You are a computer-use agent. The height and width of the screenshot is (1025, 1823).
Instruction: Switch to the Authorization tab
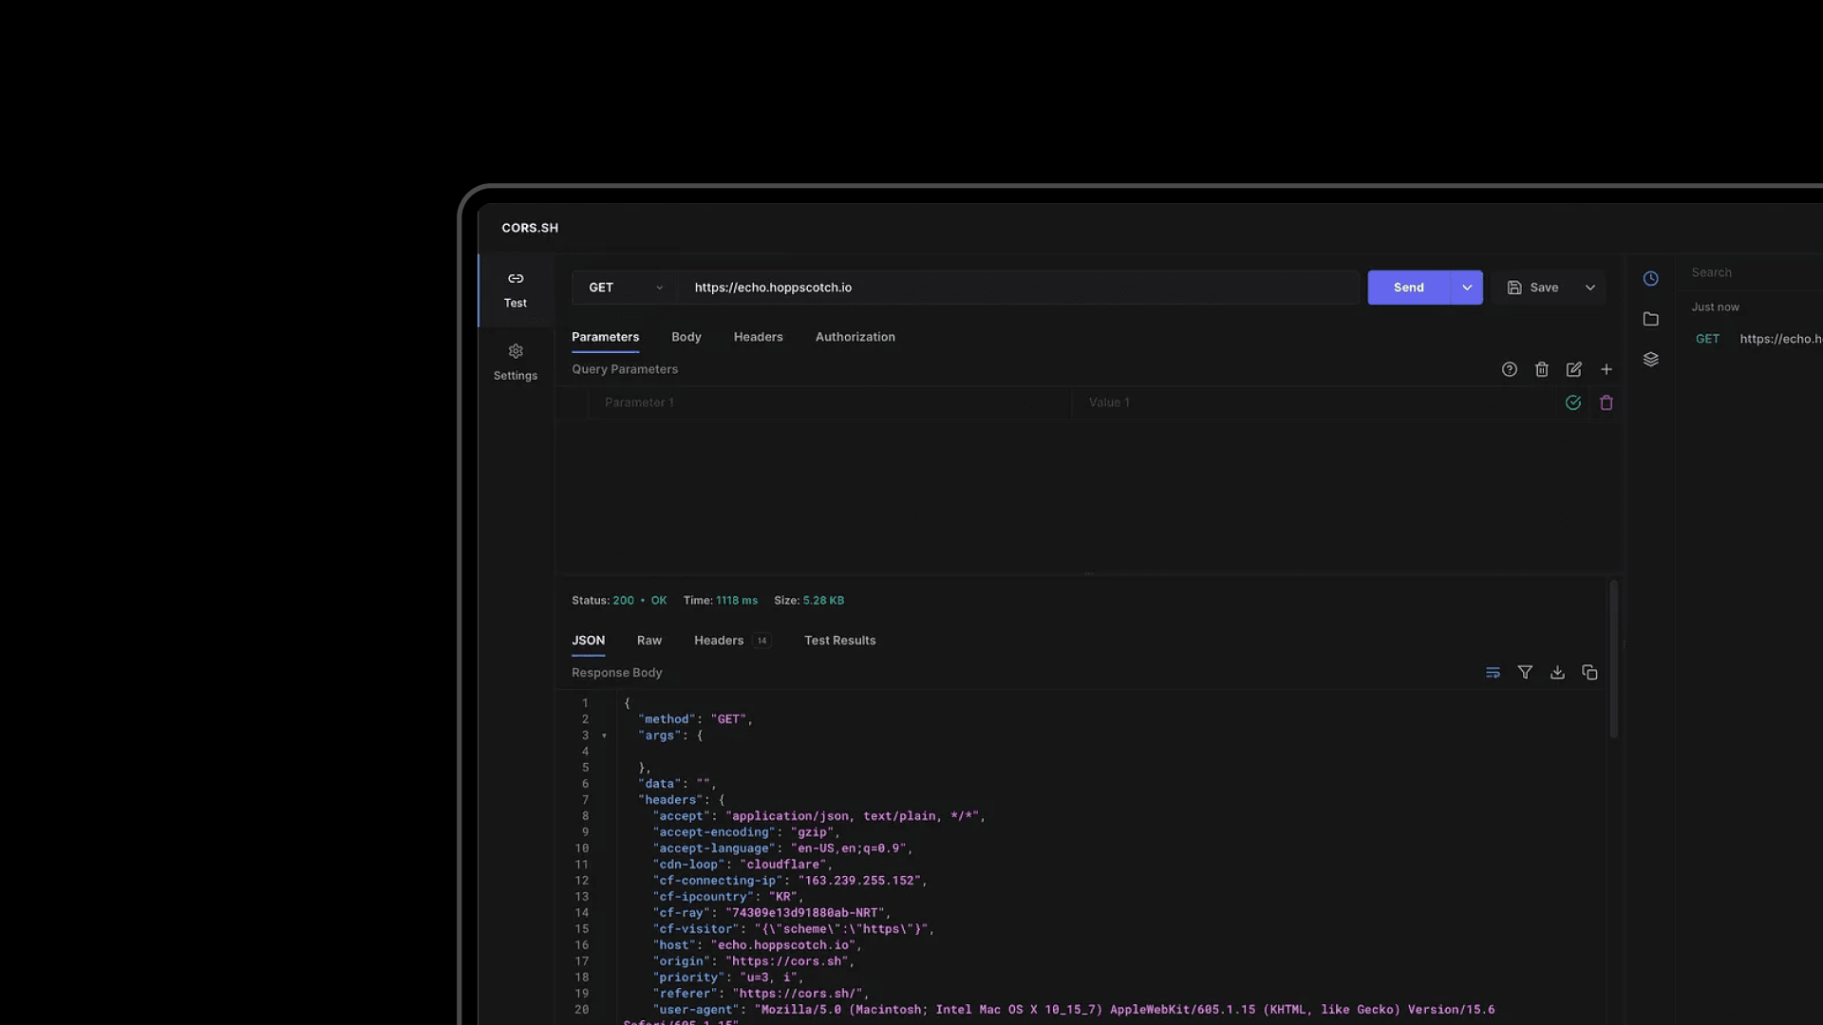pyautogui.click(x=855, y=337)
